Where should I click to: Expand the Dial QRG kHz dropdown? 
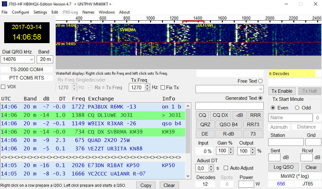[32, 59]
